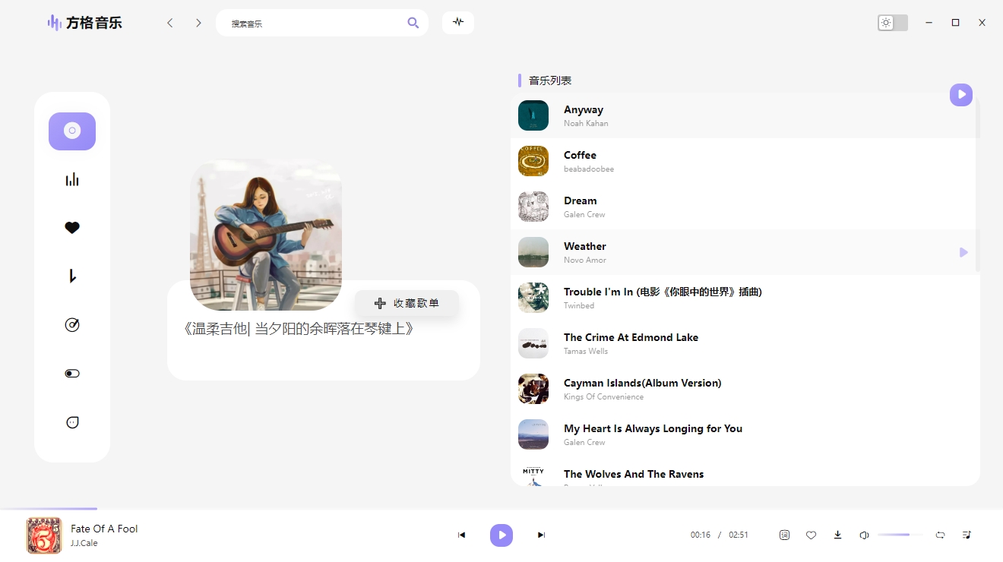The image size is (1003, 562).
Task: Toggle the theme switch at top right
Action: coord(893,23)
